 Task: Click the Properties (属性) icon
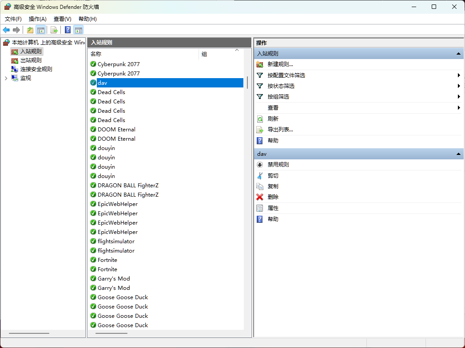click(260, 208)
